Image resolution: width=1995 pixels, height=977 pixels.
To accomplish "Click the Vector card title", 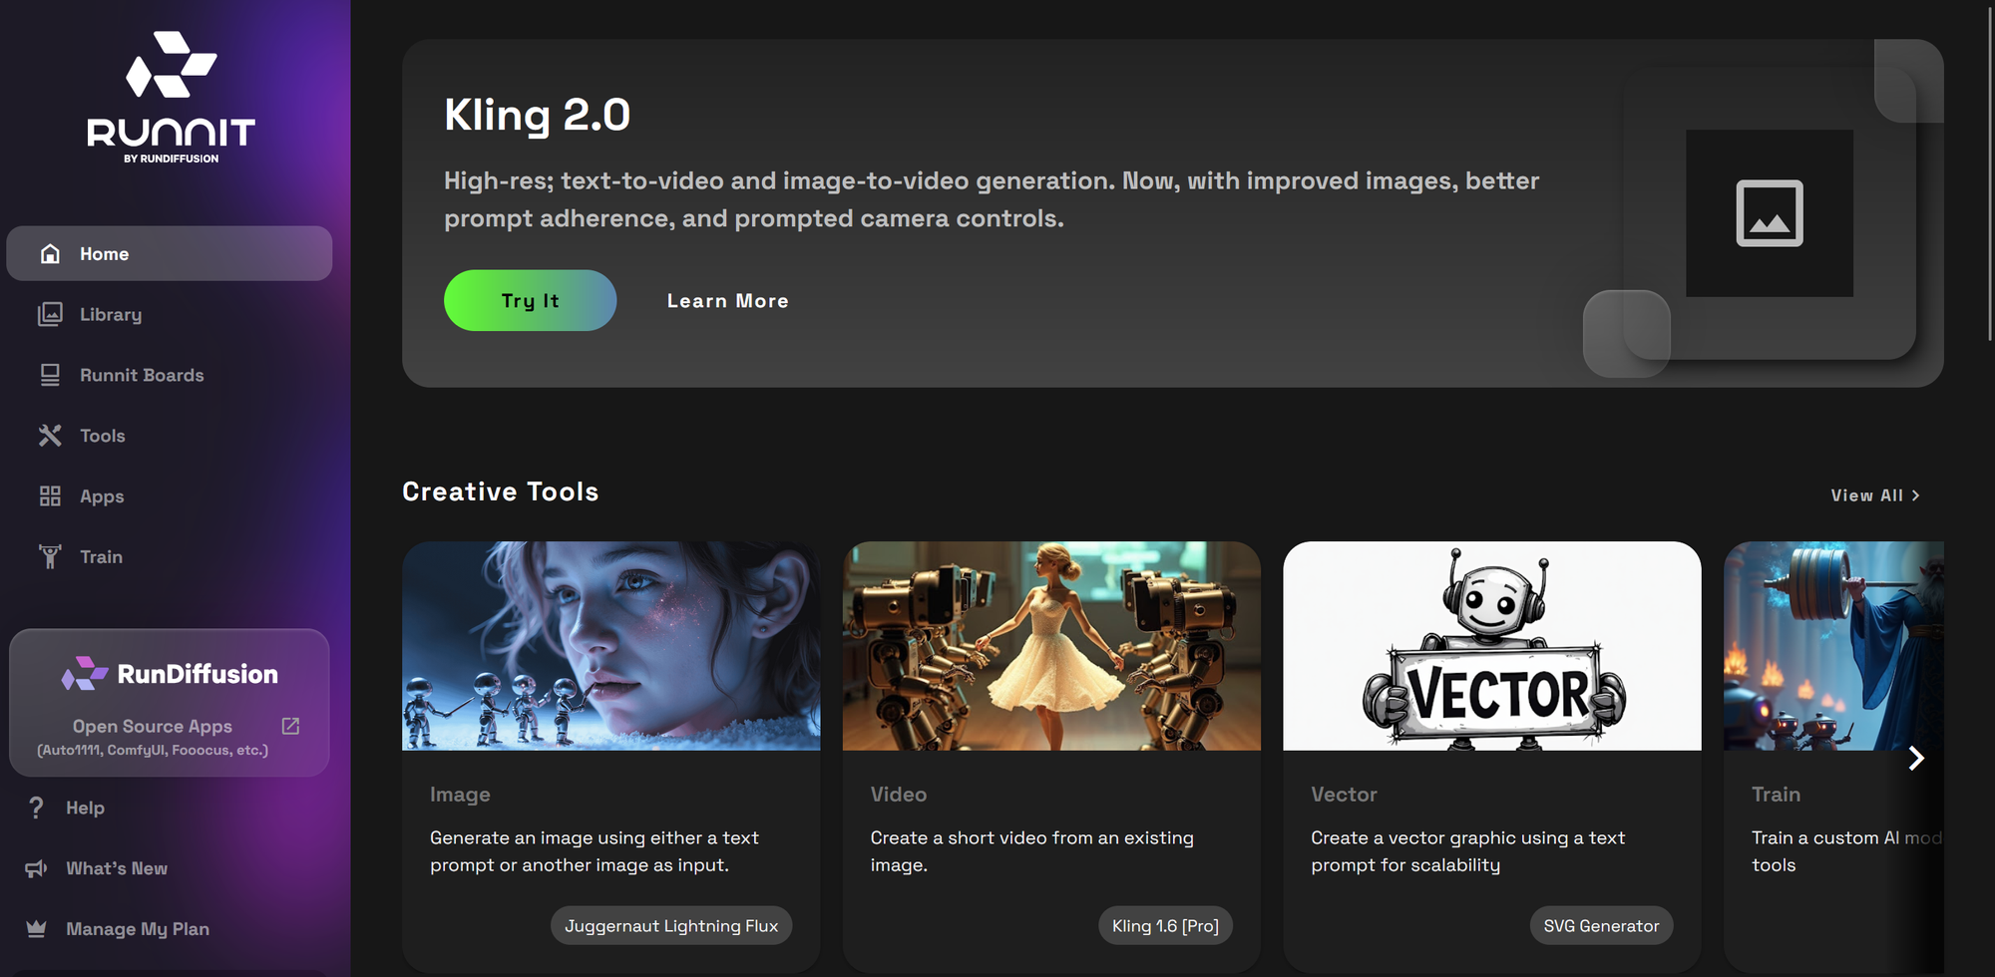I will tap(1344, 795).
